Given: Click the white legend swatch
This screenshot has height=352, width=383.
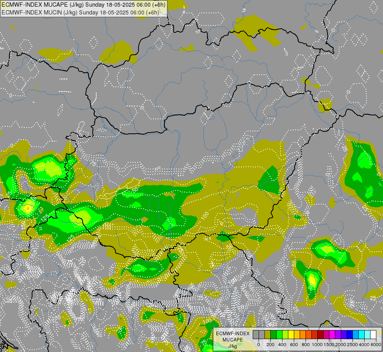Looking at the screenshot, I should (x=373, y=335).
